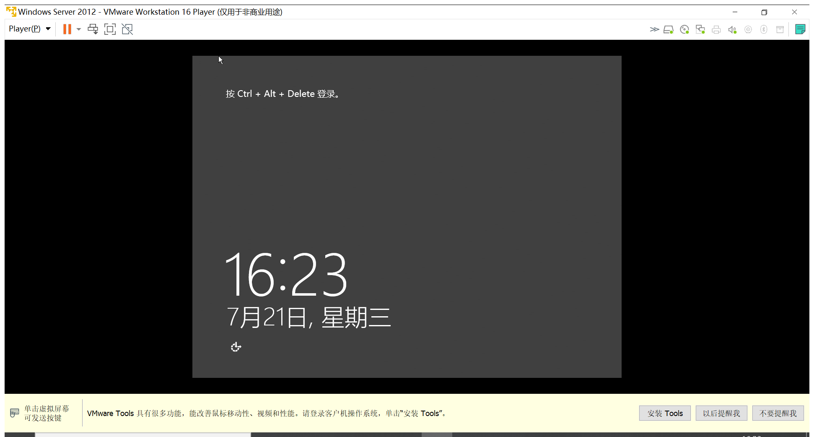Open the dropdown arrow beside the pause button
Viewport: 814px width, 437px height.
78,29
